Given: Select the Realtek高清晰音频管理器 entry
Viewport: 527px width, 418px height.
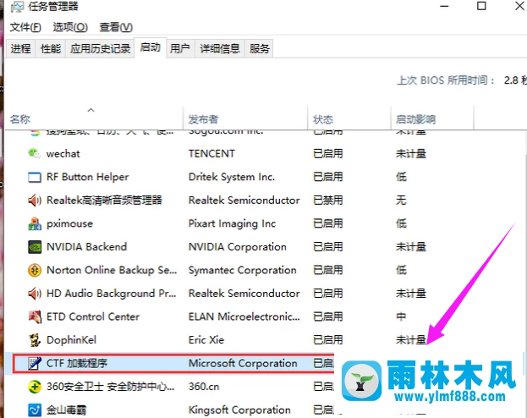Looking at the screenshot, I should tap(104, 201).
